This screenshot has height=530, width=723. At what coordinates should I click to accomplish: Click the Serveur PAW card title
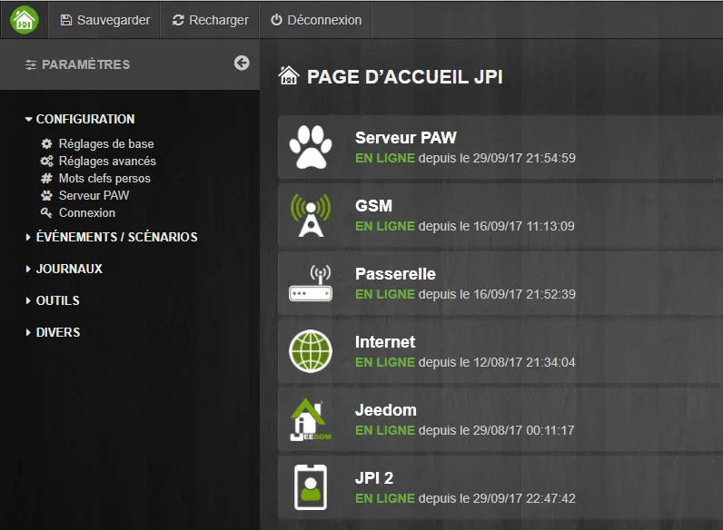click(x=406, y=138)
